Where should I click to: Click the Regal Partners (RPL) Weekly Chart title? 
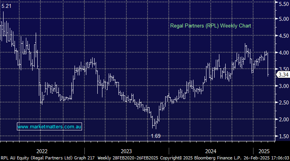point(210,26)
